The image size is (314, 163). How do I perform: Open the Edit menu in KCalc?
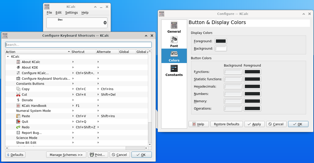tap(59, 13)
